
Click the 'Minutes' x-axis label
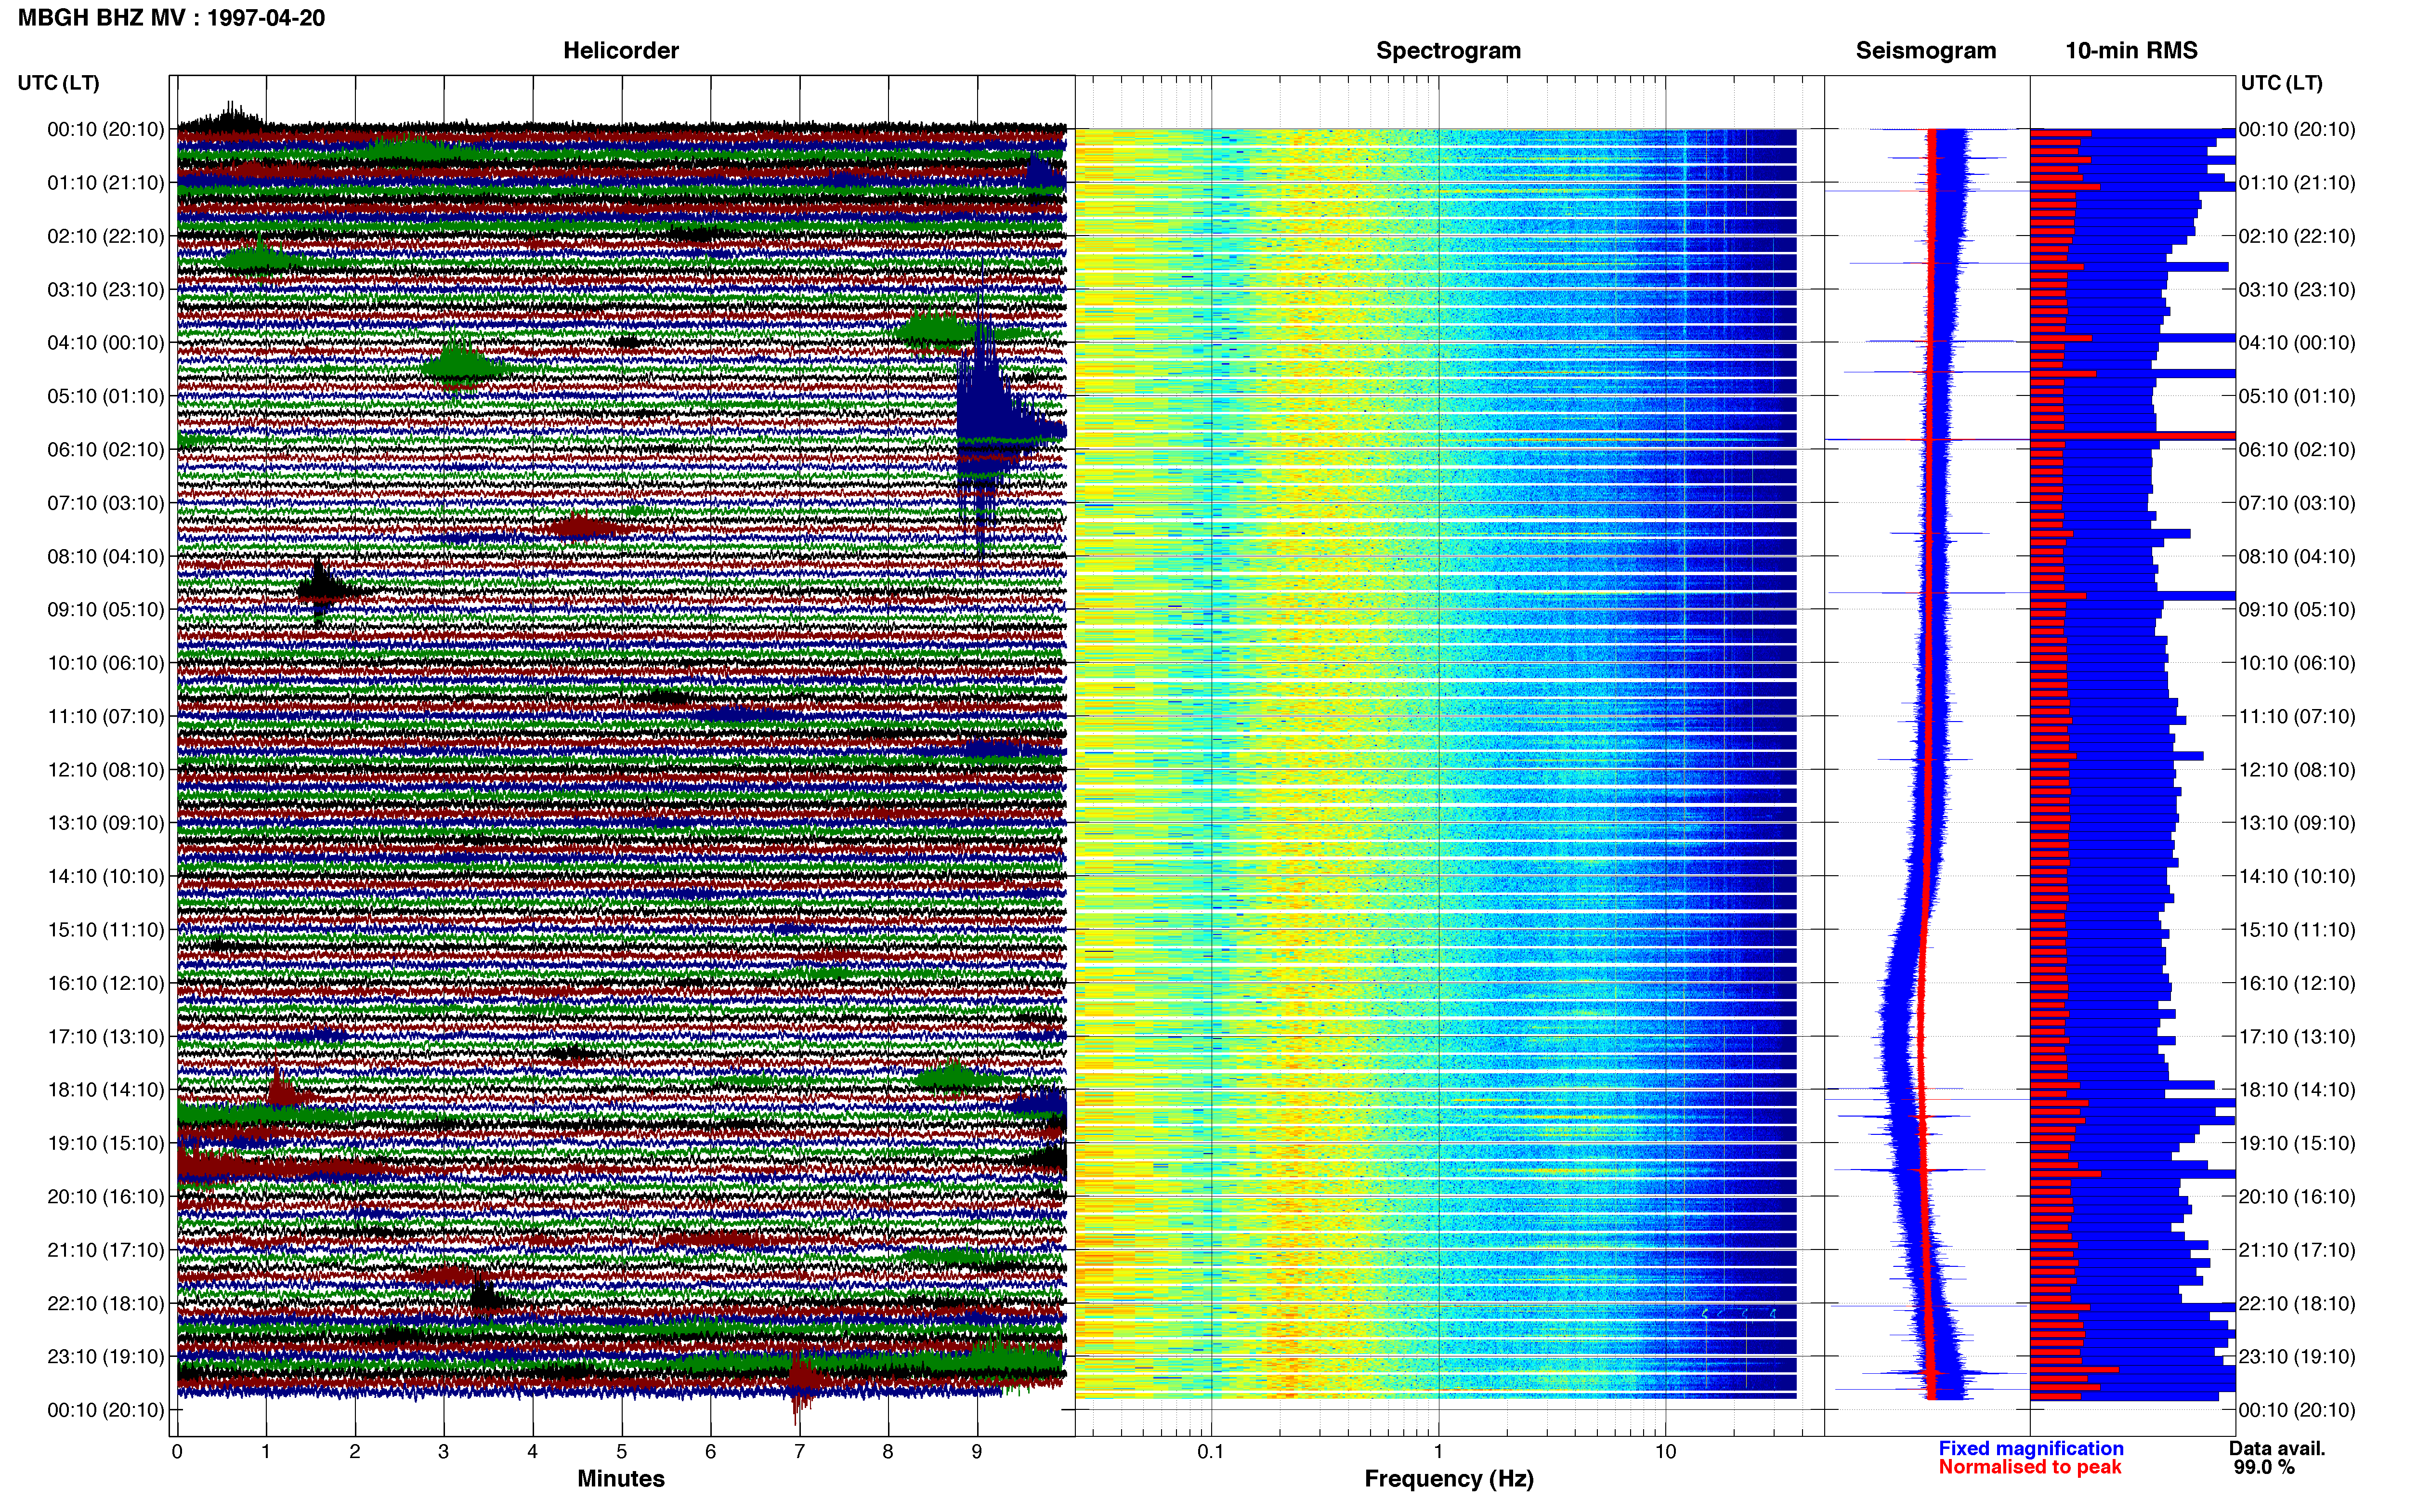(621, 1479)
